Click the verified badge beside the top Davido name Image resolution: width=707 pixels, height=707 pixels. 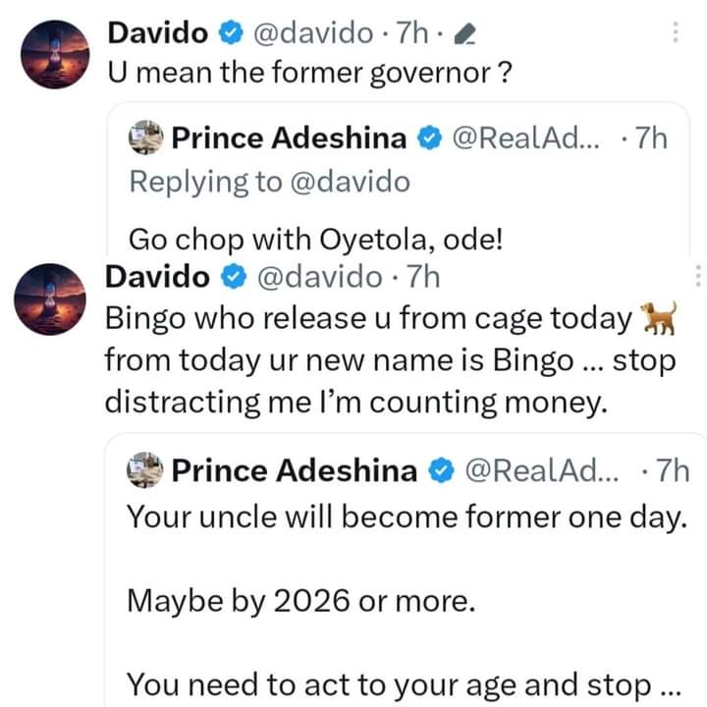coord(229,32)
